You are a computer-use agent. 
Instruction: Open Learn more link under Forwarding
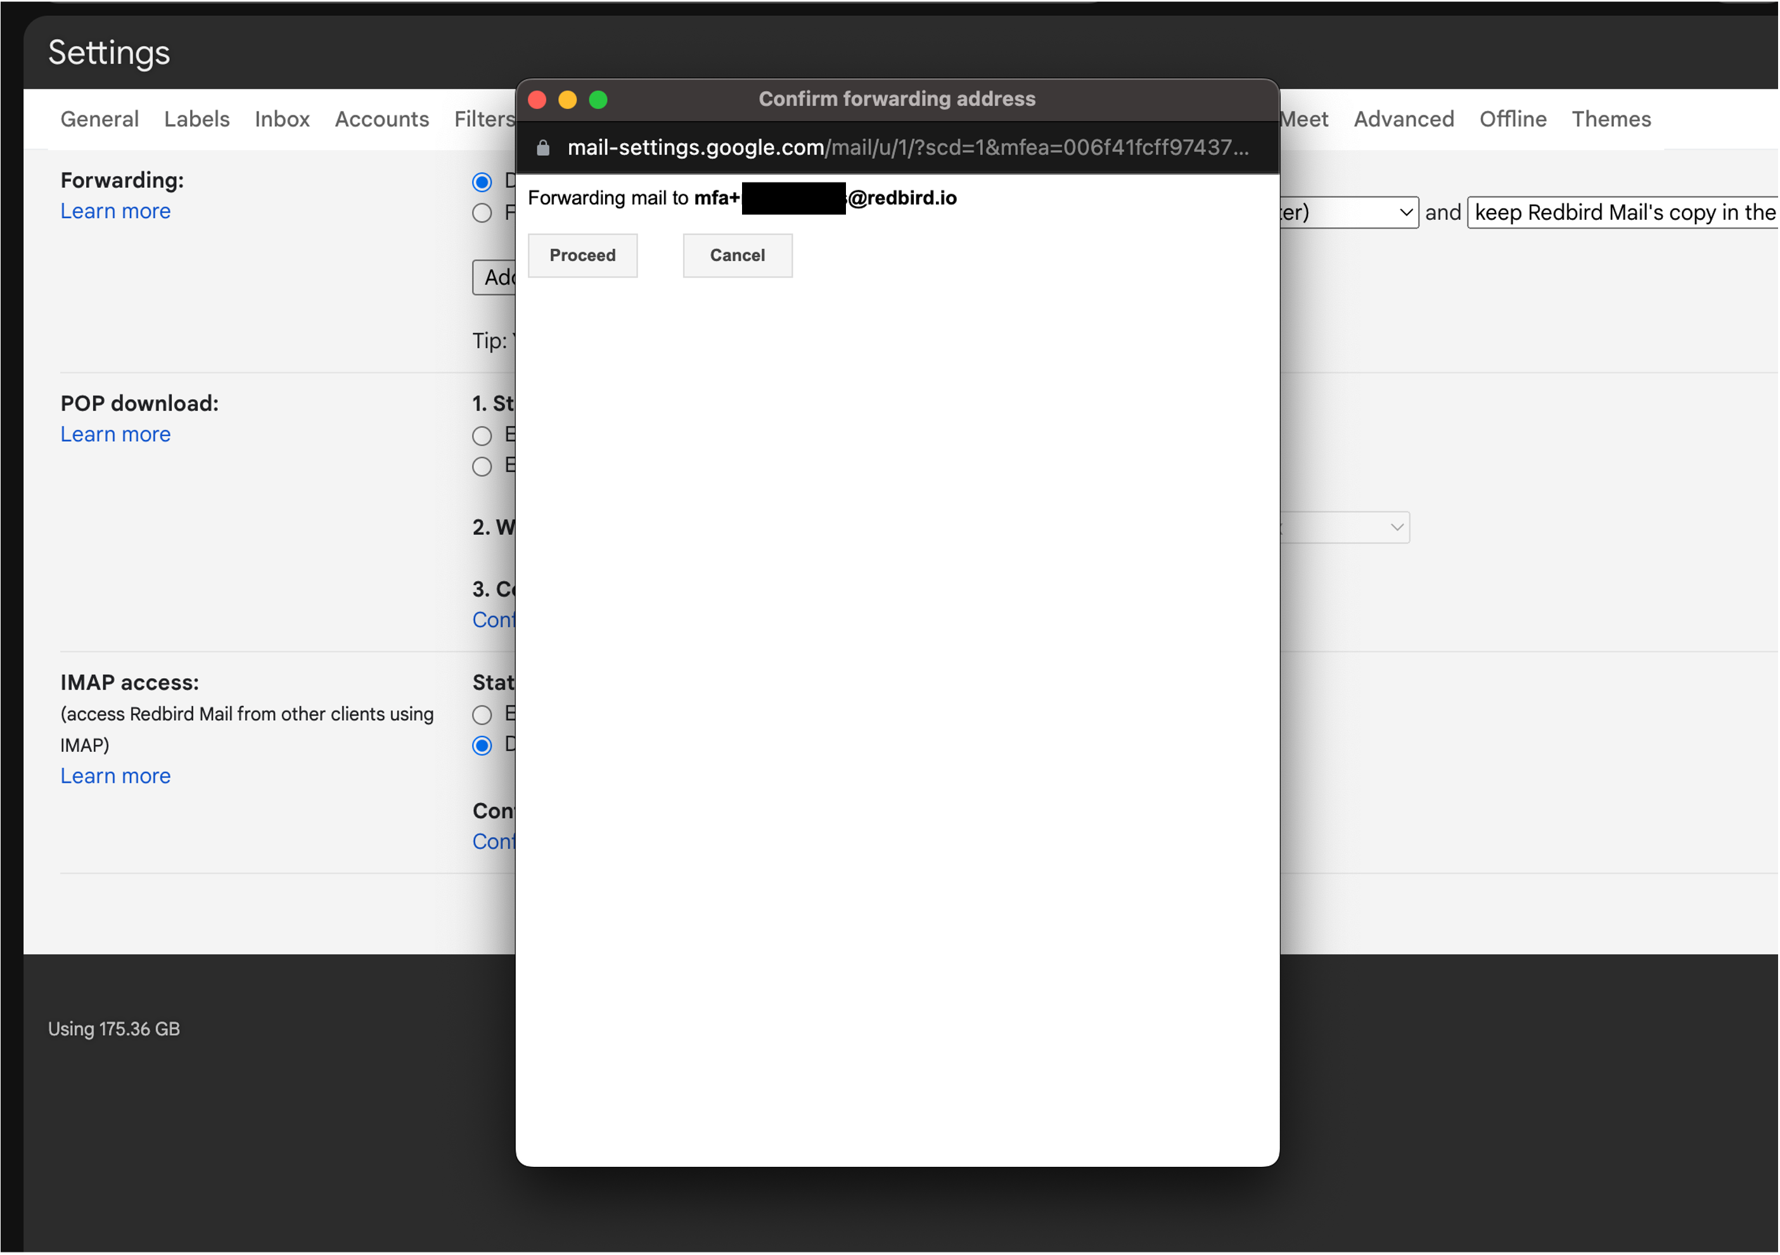coord(115,211)
